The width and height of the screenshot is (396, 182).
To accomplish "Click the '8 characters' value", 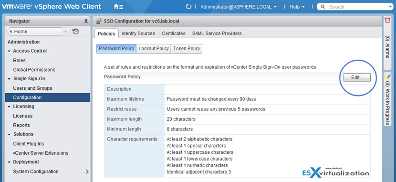I will [x=180, y=129].
